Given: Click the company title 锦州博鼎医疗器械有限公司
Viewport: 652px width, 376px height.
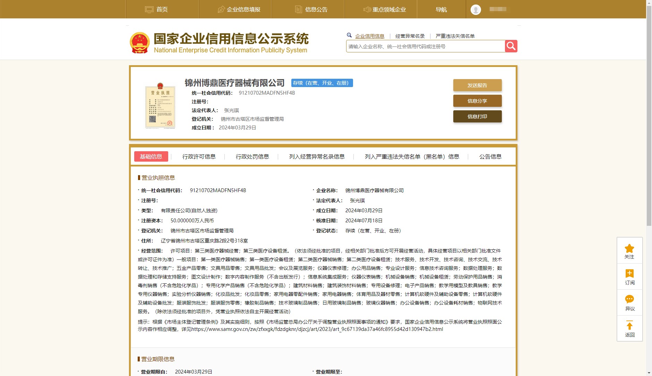Looking at the screenshot, I should [x=234, y=83].
